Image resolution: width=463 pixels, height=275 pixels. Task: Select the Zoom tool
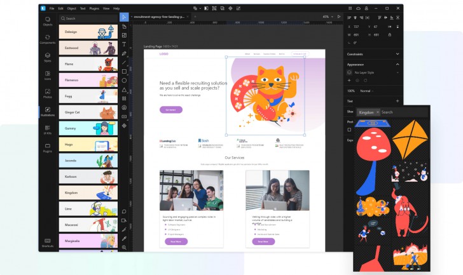pyautogui.click(x=124, y=248)
